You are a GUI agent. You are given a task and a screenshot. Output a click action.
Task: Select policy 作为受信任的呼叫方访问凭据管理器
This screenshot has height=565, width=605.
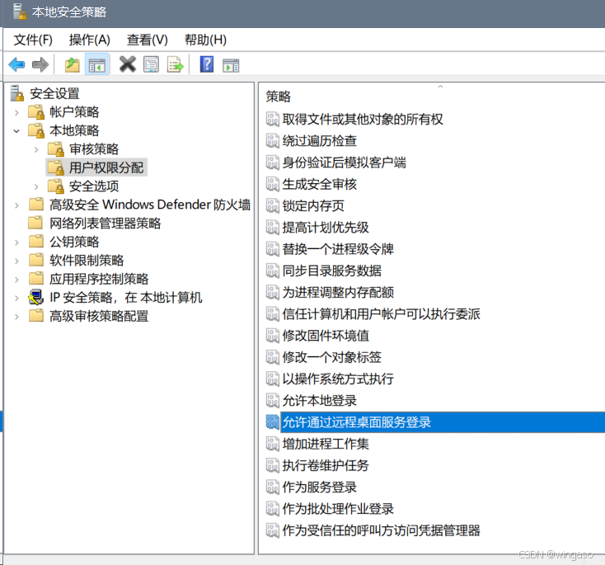click(381, 530)
